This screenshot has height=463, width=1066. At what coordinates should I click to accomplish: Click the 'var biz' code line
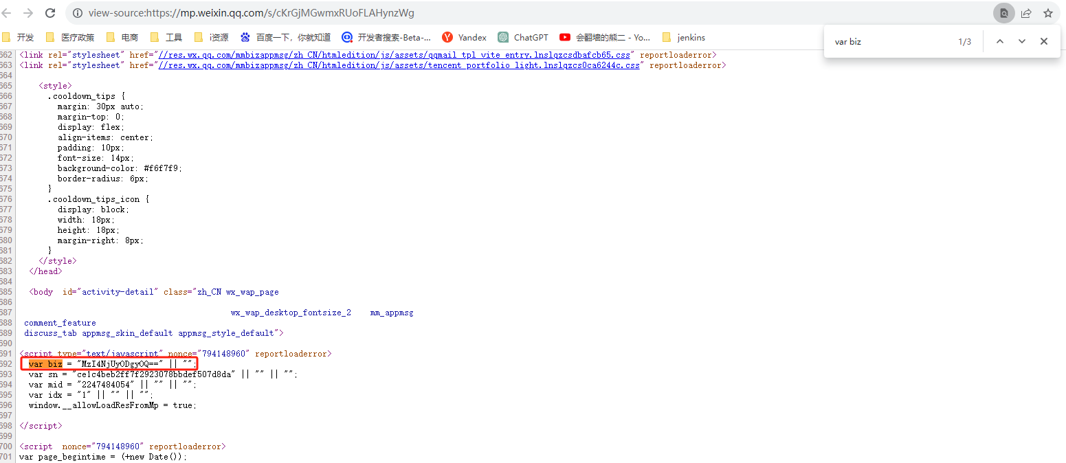pos(113,364)
